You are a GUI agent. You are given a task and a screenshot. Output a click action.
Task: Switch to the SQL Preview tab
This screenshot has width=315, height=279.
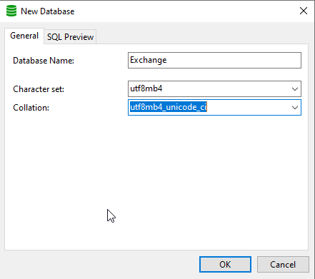pyautogui.click(x=70, y=37)
